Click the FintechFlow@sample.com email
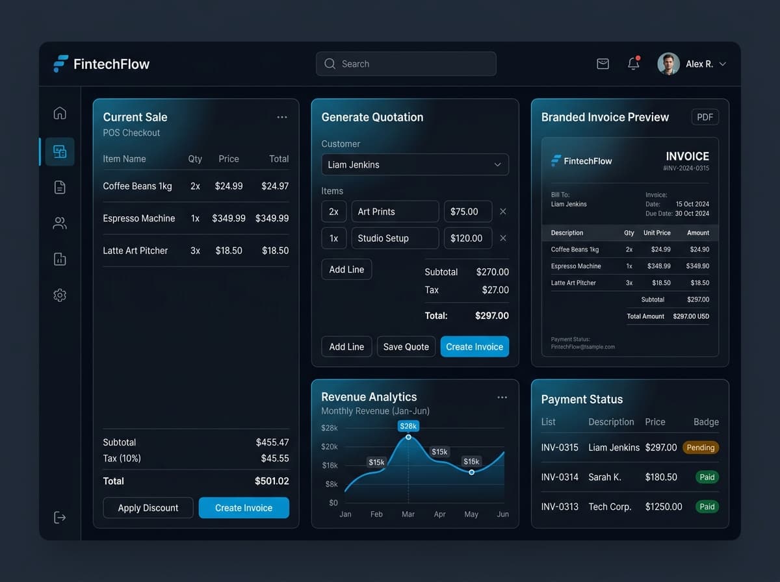The height and width of the screenshot is (582, 780). coord(582,347)
